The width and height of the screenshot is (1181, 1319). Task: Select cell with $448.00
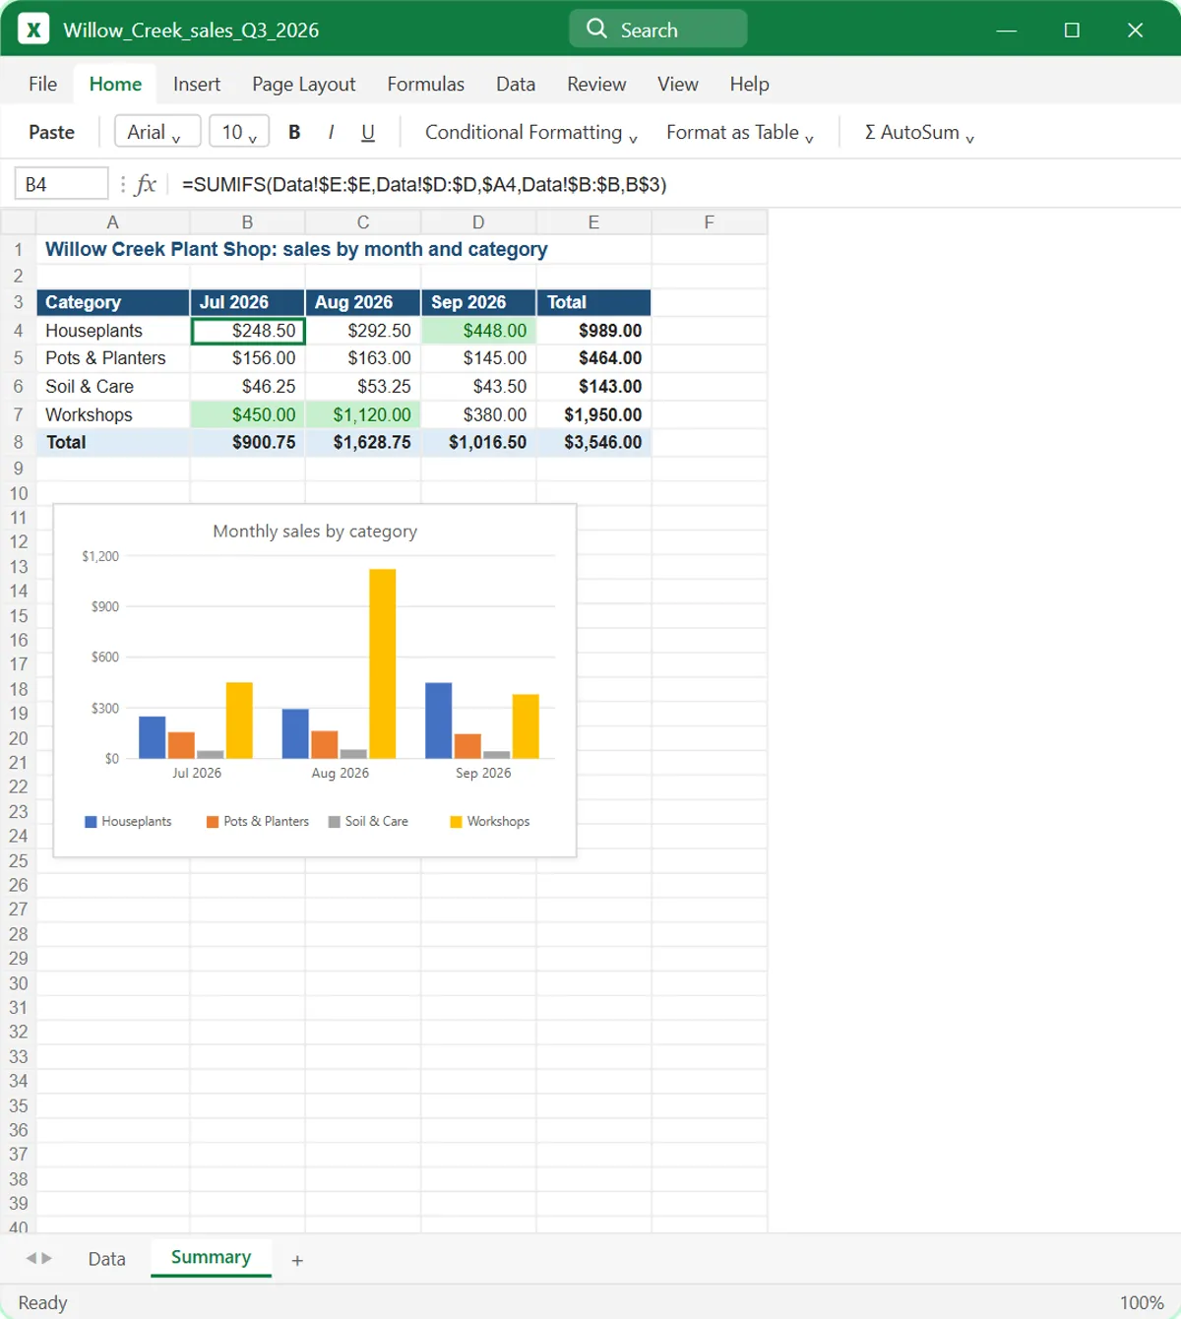(x=478, y=331)
